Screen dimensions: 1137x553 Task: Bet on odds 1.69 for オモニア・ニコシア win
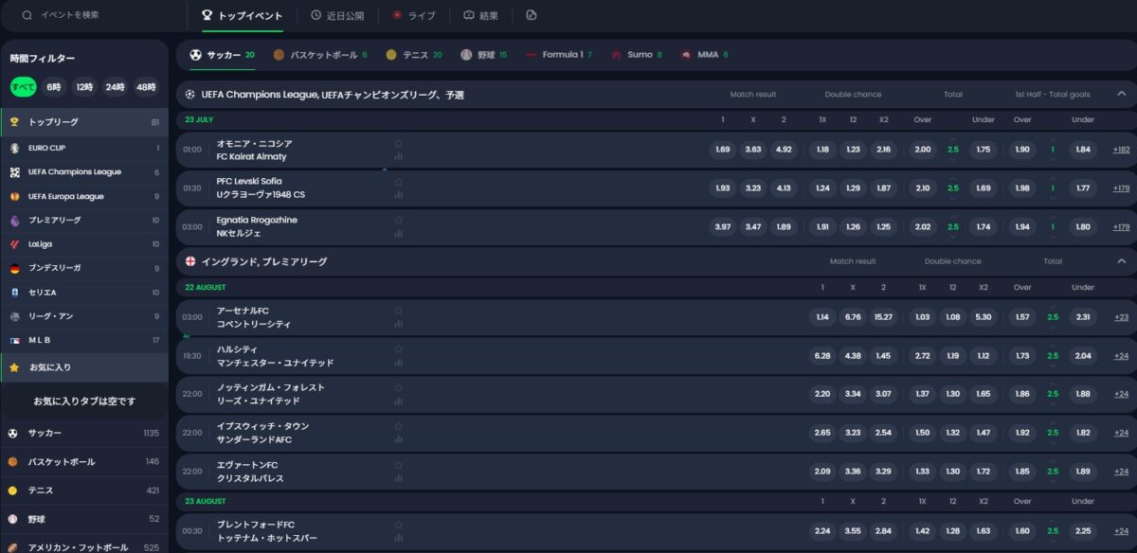[x=723, y=150]
